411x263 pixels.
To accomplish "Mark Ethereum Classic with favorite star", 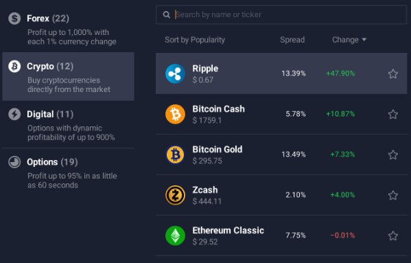I will (393, 236).
